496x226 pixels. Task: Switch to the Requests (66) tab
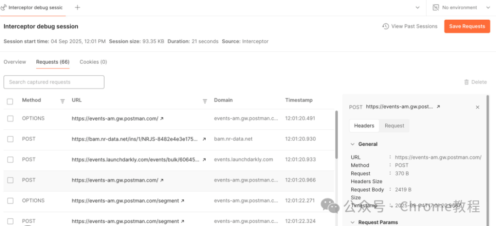pos(52,62)
